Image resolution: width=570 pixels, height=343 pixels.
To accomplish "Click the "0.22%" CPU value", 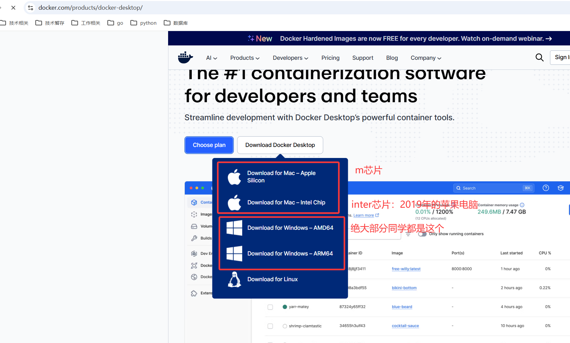I will [x=545, y=288].
